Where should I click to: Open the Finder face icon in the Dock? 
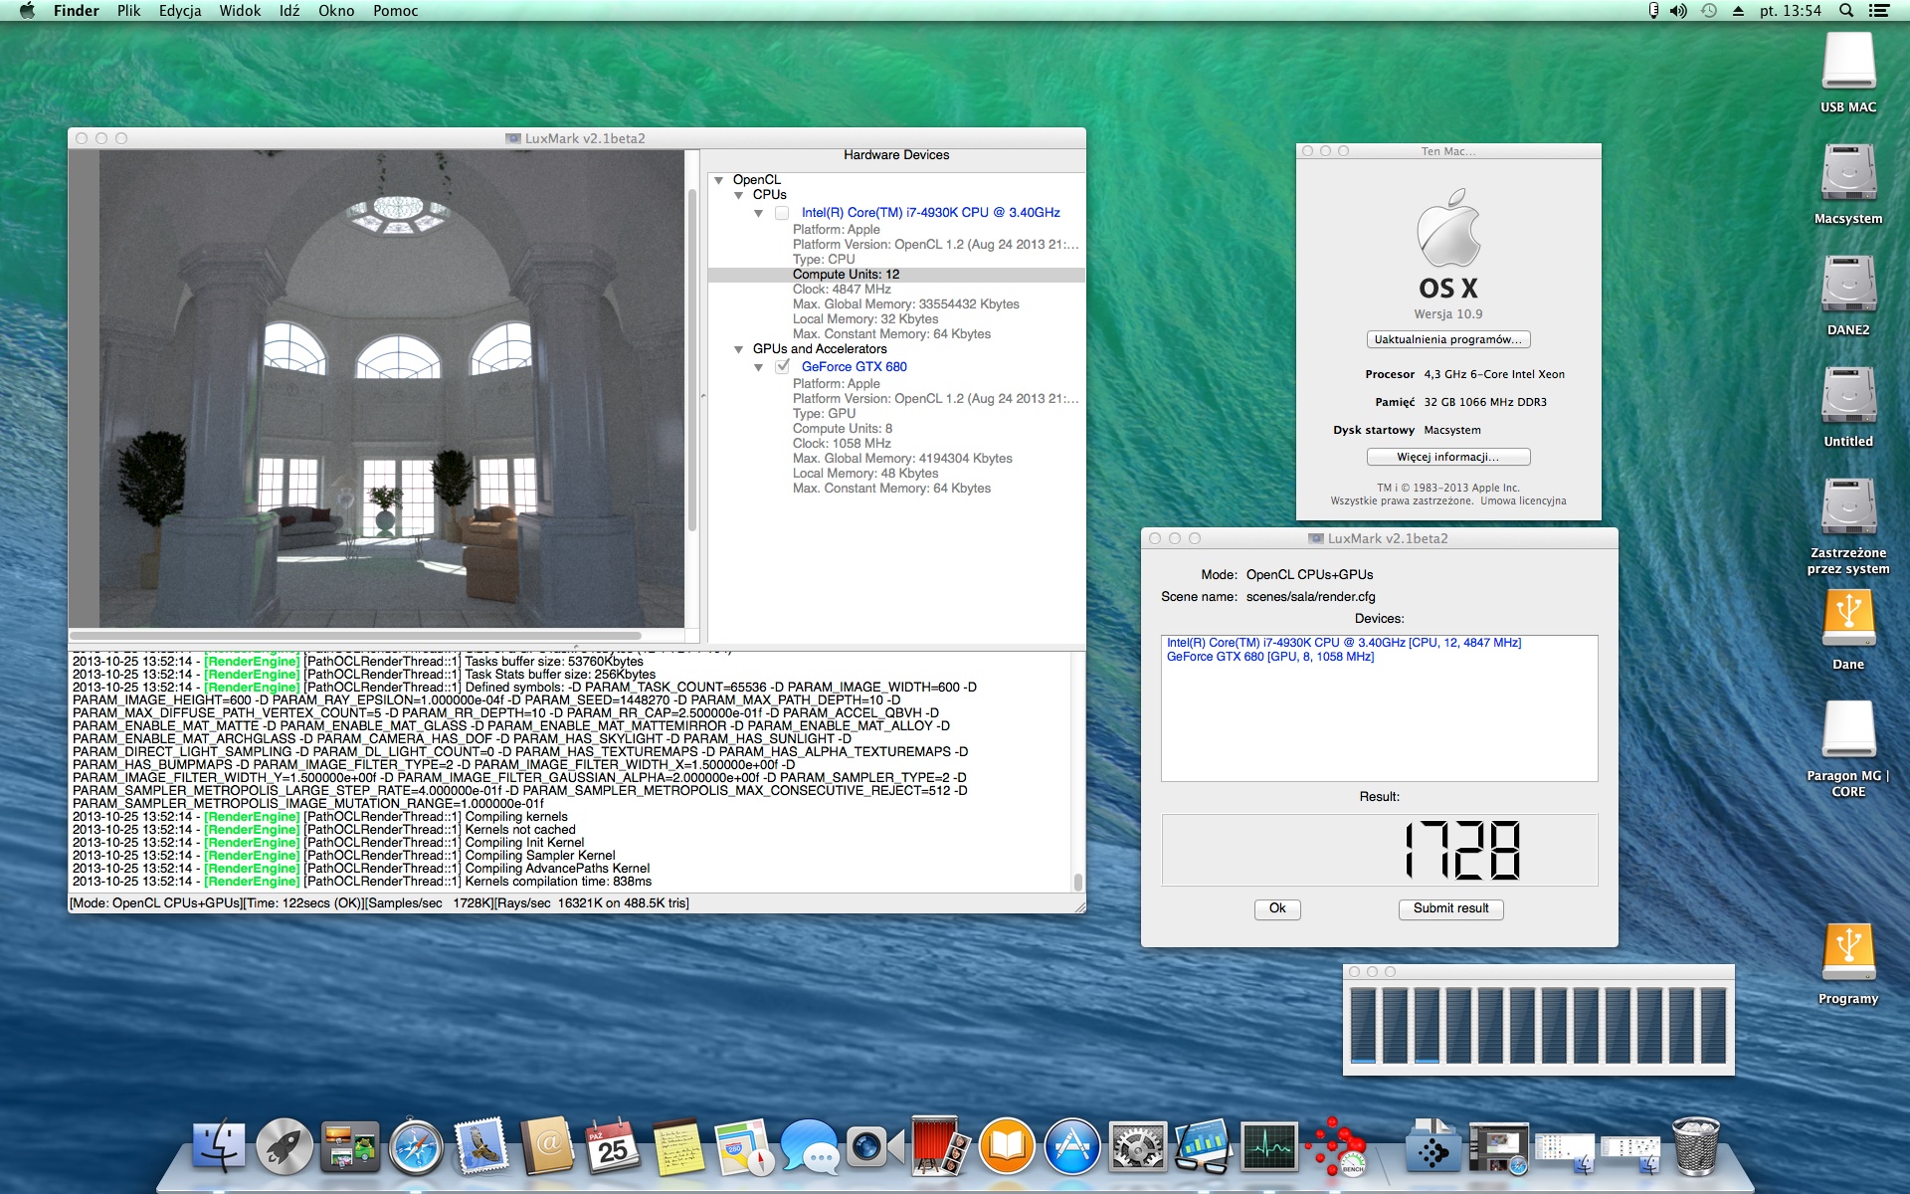pyautogui.click(x=218, y=1147)
